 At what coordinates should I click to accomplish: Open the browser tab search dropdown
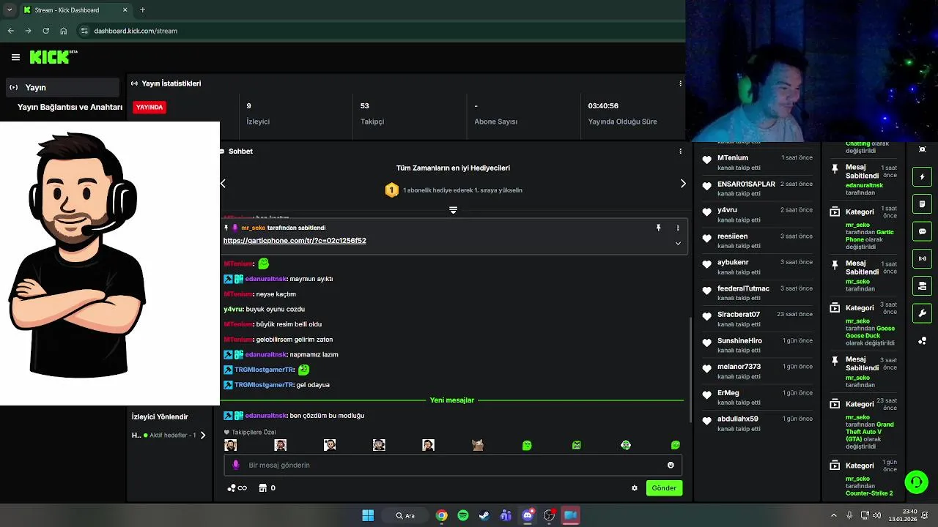(9, 10)
